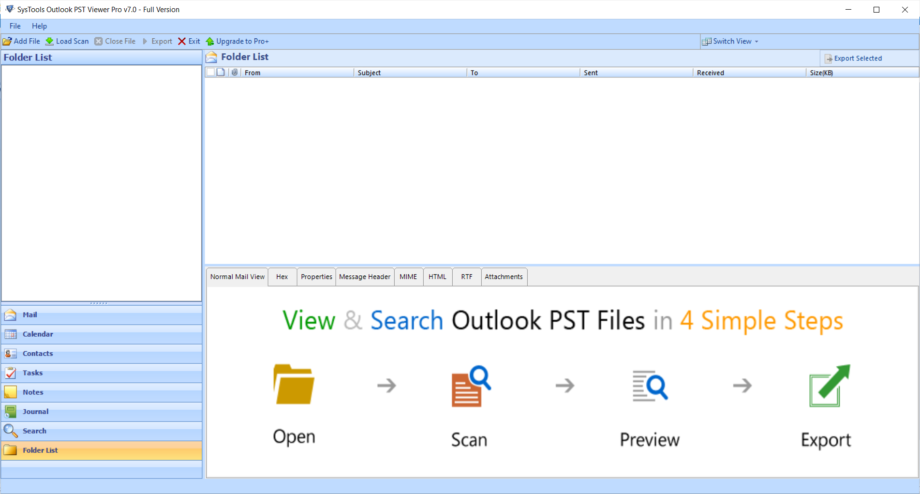Switch to the Message Header tab
Viewport: 920px width, 494px height.
tap(365, 277)
